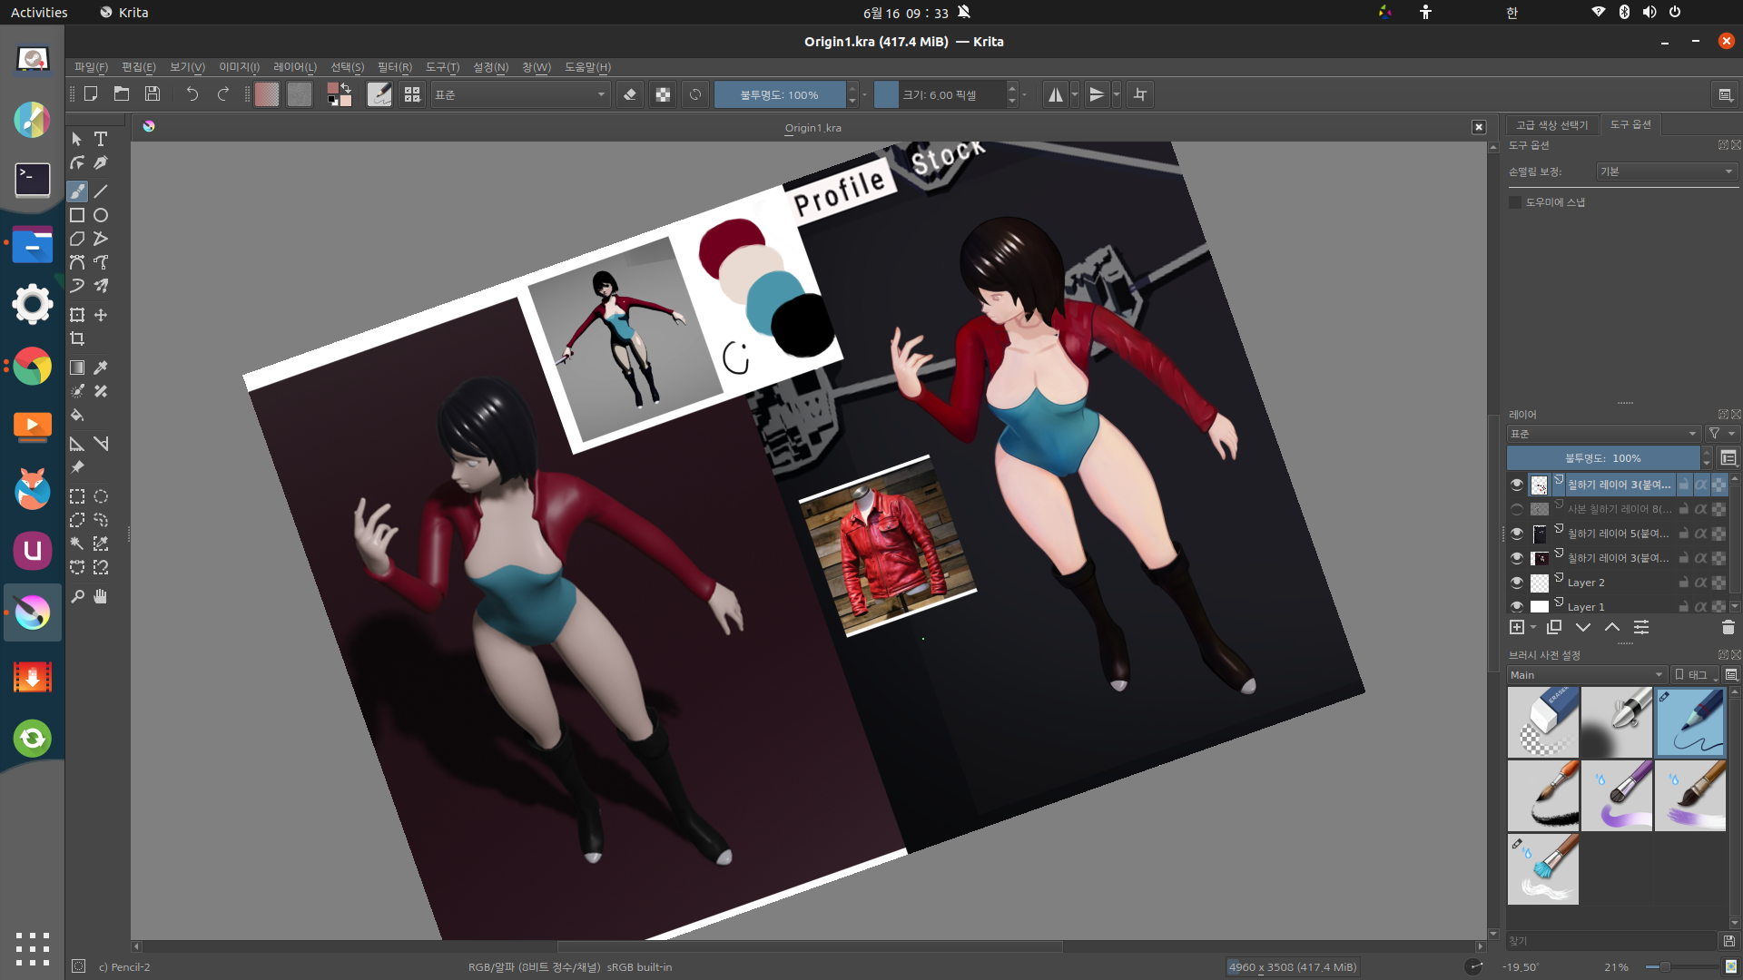Select the Assistant ruler tool

[77, 444]
